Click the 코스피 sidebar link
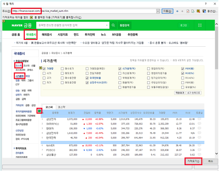219x171 pixels. pos(19,65)
